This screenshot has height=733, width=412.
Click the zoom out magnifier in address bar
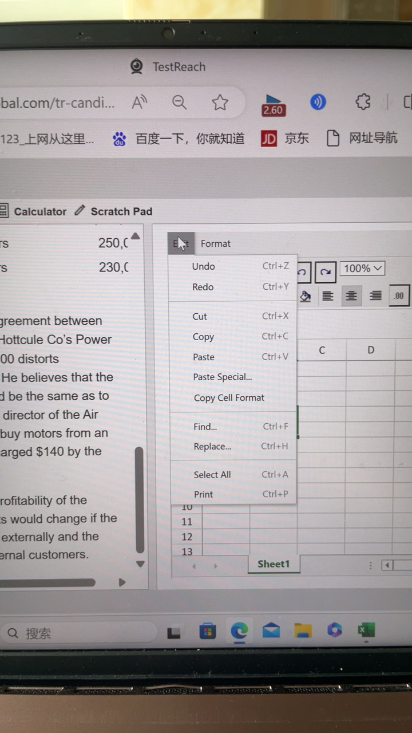(x=180, y=103)
